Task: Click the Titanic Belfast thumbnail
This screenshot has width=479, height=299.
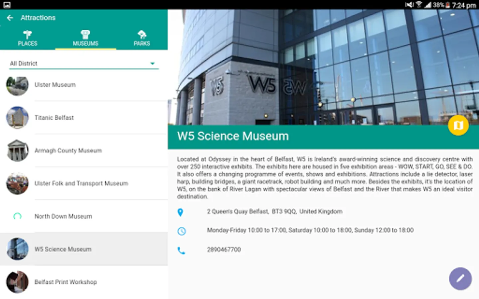Action: pos(17,118)
